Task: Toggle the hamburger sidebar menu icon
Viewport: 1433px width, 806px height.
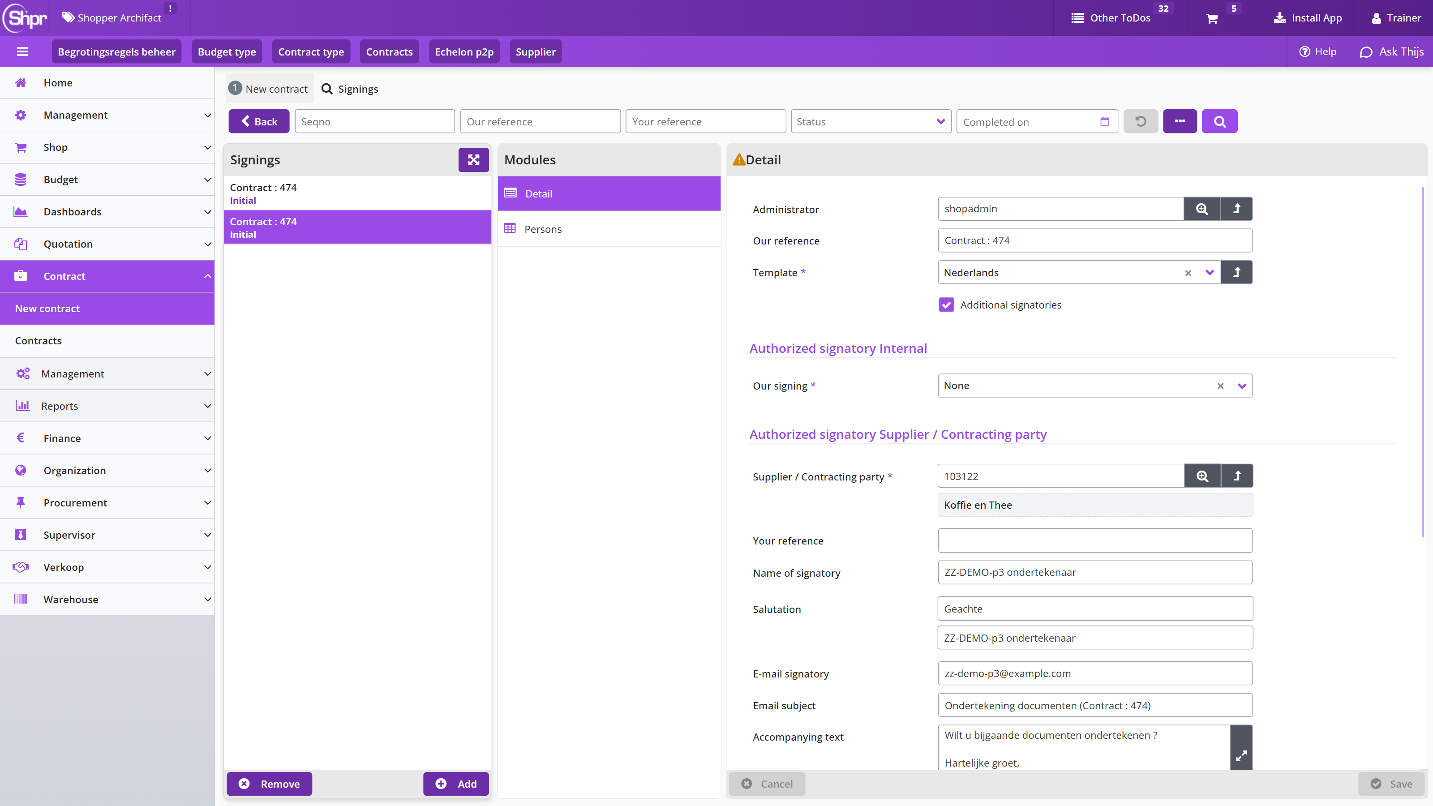Action: [x=22, y=52]
